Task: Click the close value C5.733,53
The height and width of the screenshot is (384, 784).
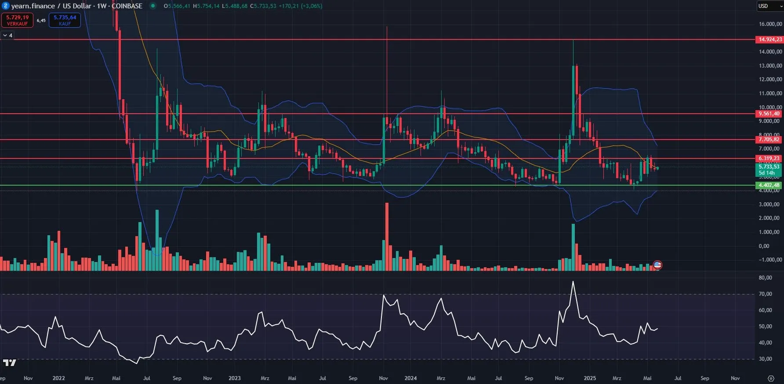Action: pos(263,6)
